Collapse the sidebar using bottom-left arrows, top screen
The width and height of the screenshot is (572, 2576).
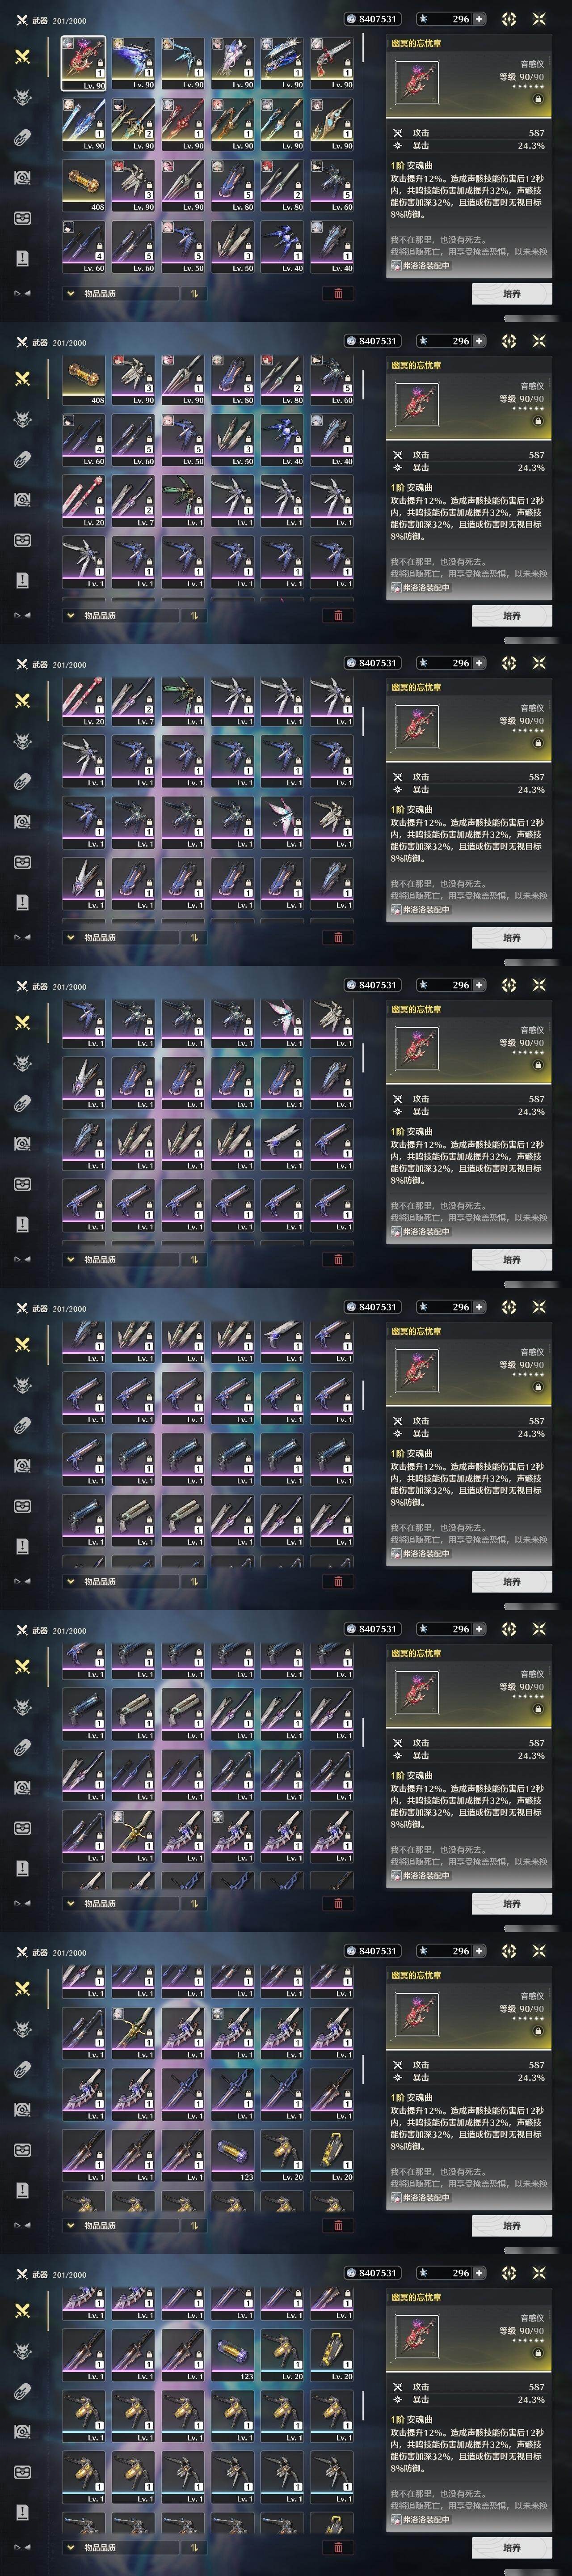(x=22, y=293)
